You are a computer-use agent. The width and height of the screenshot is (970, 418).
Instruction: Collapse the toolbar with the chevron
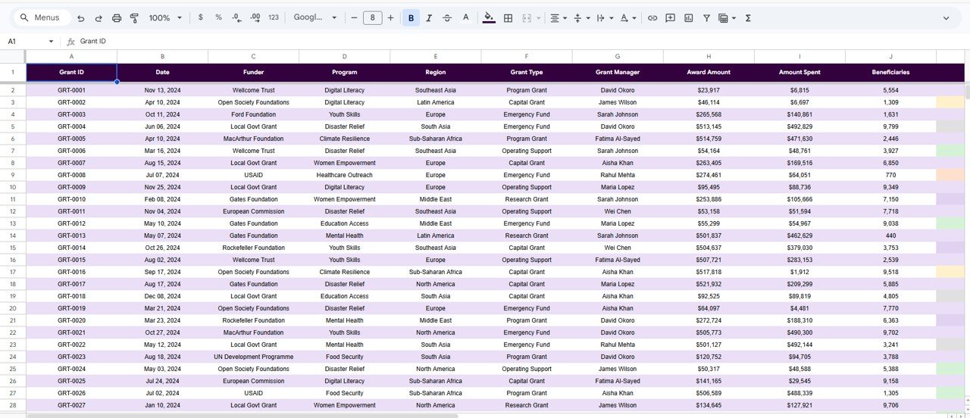pyautogui.click(x=946, y=17)
